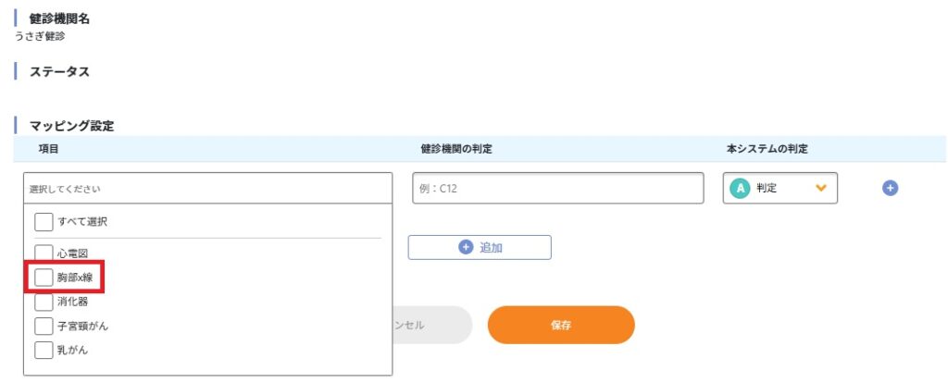Click the 本システムの判定 column header

coord(767,149)
